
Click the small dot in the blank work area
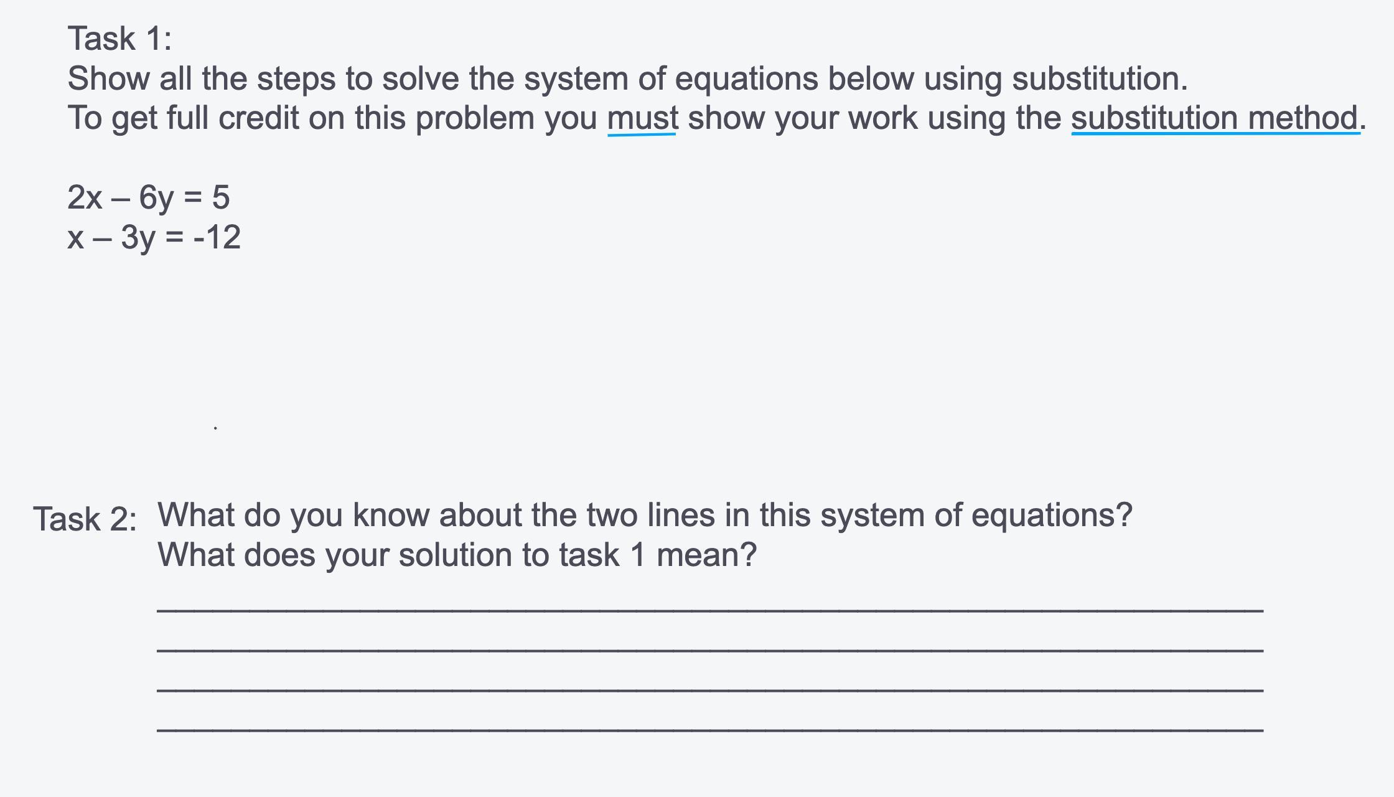[215, 428]
